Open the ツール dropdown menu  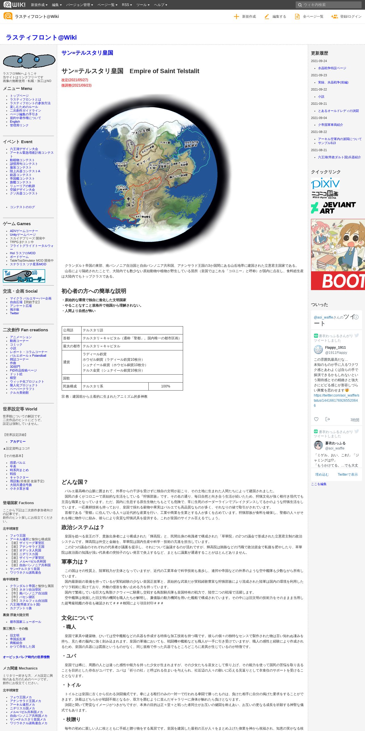143,5
